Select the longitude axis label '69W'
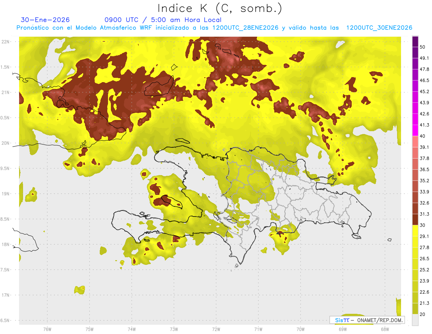432x334 pixels. point(343,329)
